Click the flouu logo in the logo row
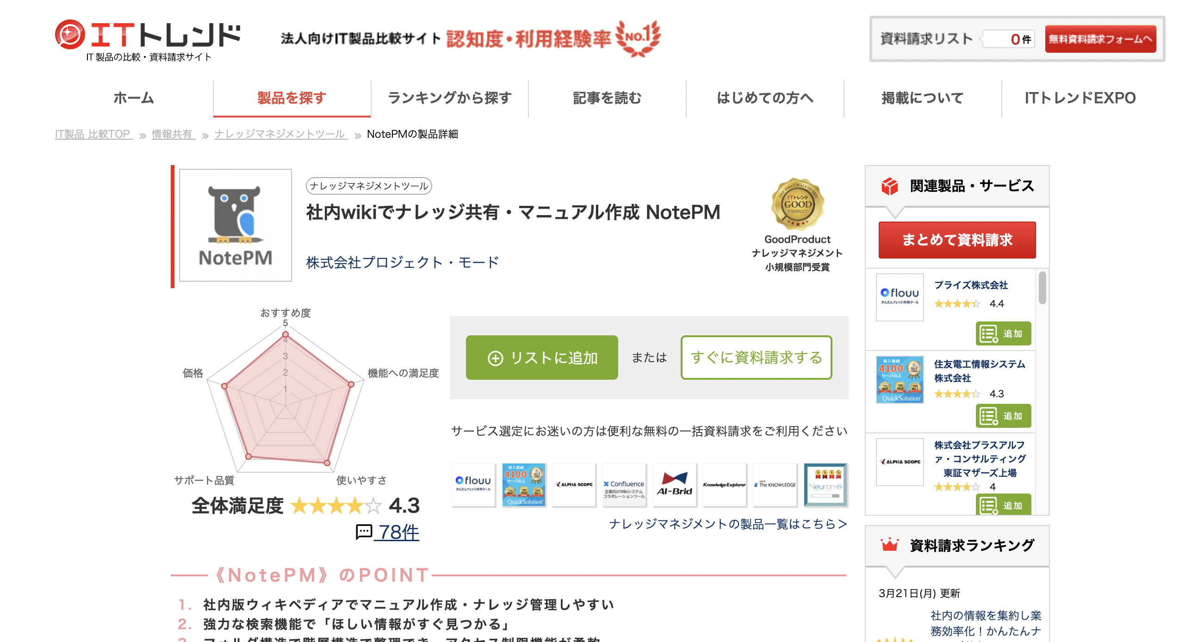Image resolution: width=1204 pixels, height=642 pixels. pyautogui.click(x=473, y=486)
